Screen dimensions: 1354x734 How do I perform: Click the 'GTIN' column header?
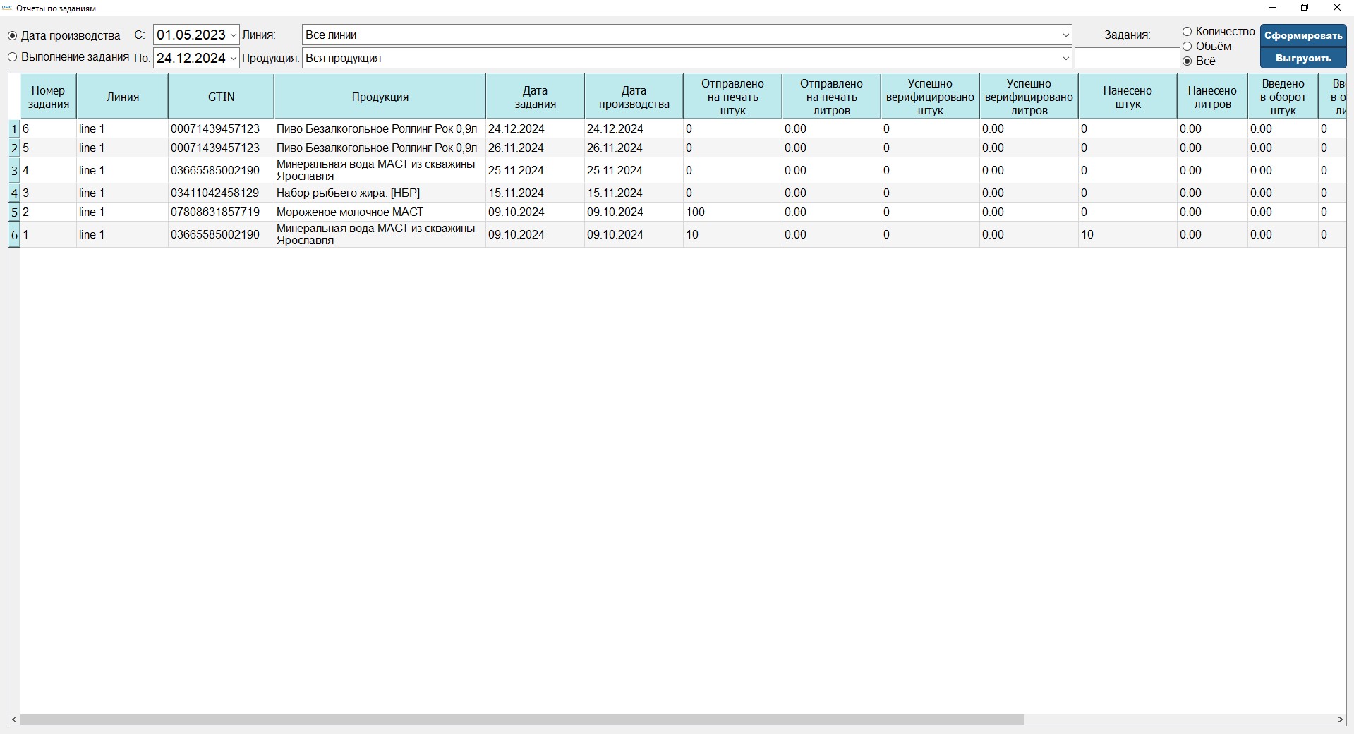pyautogui.click(x=221, y=97)
